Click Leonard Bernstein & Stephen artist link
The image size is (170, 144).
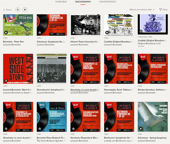pos(18,93)
